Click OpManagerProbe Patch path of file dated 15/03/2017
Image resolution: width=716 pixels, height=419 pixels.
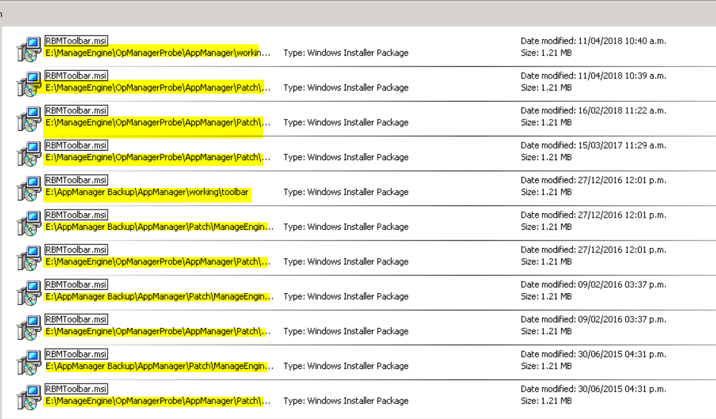click(x=158, y=158)
